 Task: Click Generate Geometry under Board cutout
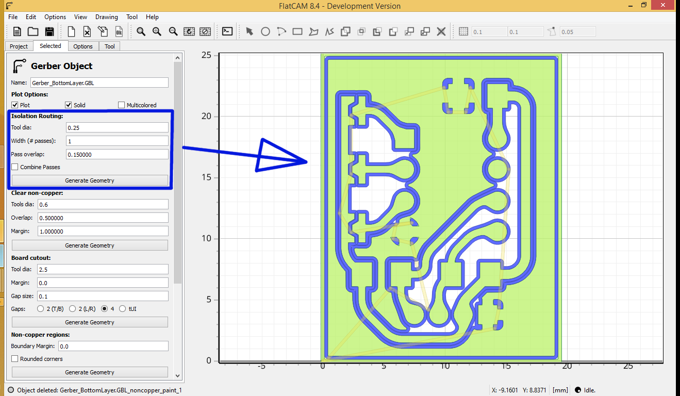[x=90, y=322]
